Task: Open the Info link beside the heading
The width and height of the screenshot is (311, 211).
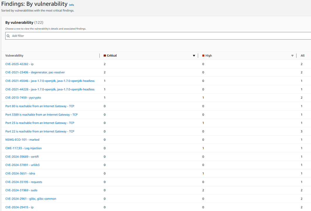Action: click(x=71, y=5)
